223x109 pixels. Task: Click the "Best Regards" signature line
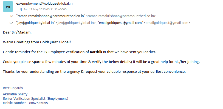[13, 88]
